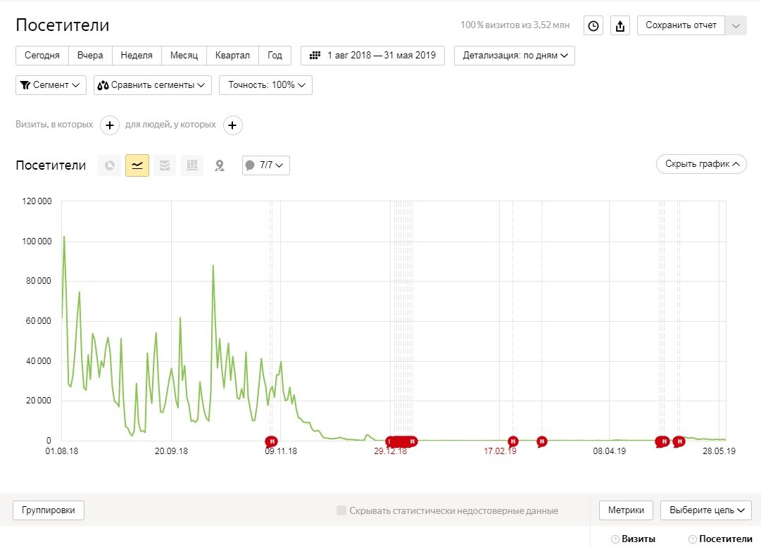Select the pie chart view icon

[x=110, y=165]
